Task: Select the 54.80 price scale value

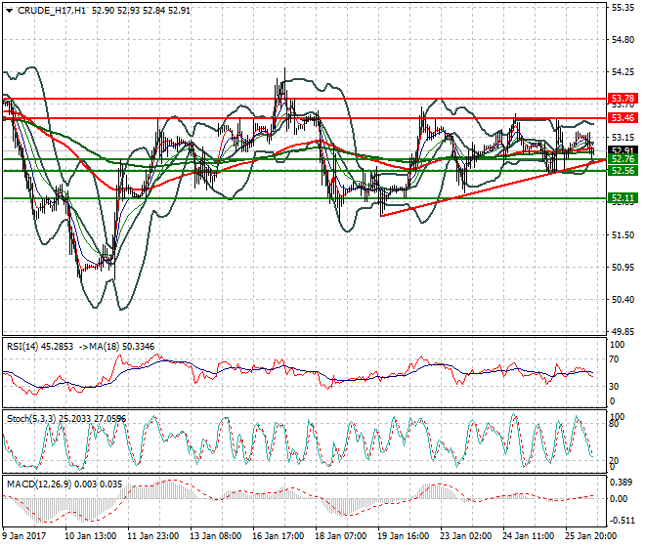Action: (x=623, y=40)
